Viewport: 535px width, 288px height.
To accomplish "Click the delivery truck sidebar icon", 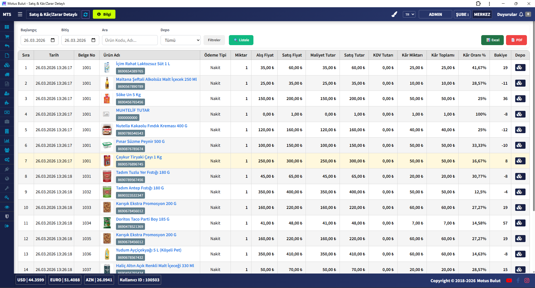I will [x=7, y=74].
